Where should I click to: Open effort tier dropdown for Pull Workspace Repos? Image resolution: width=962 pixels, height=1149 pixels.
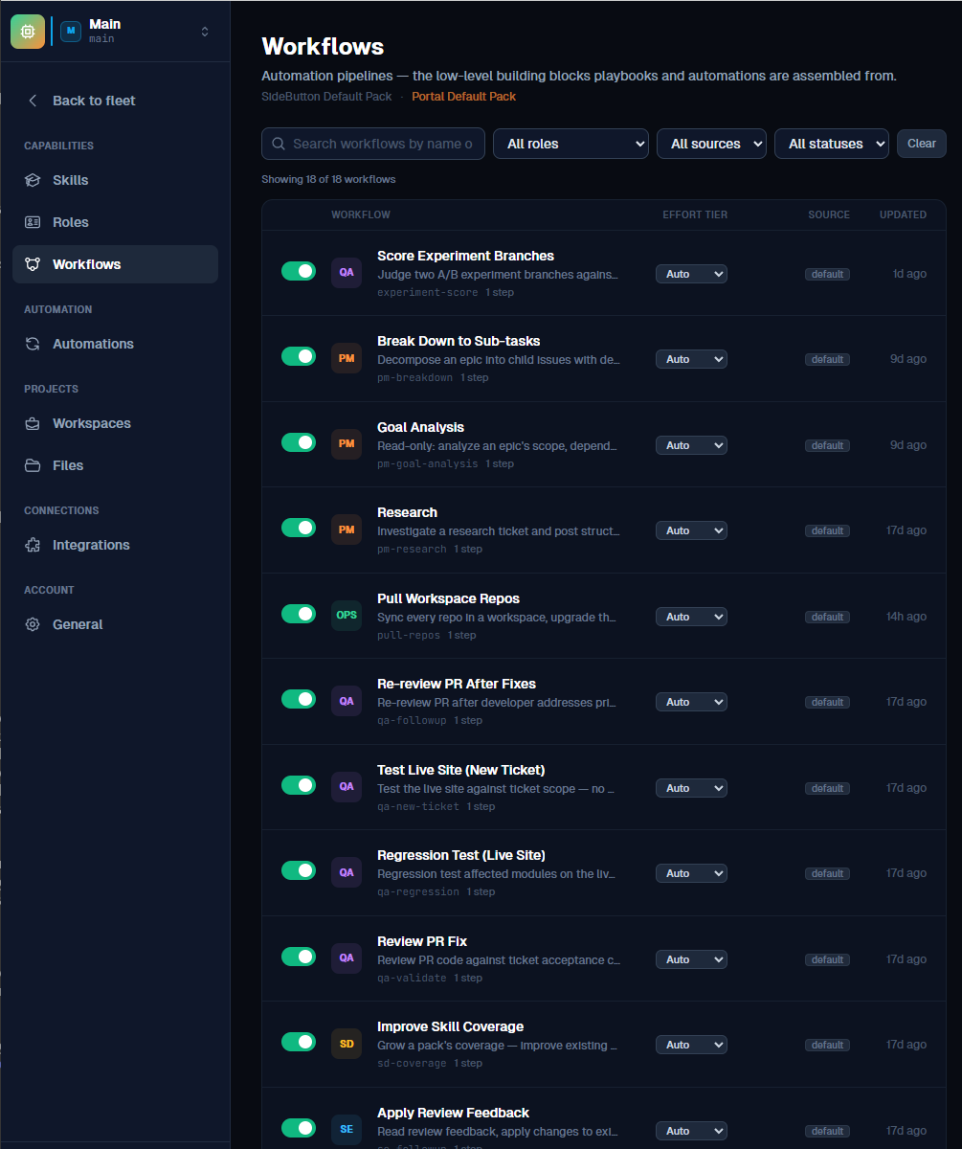(691, 617)
